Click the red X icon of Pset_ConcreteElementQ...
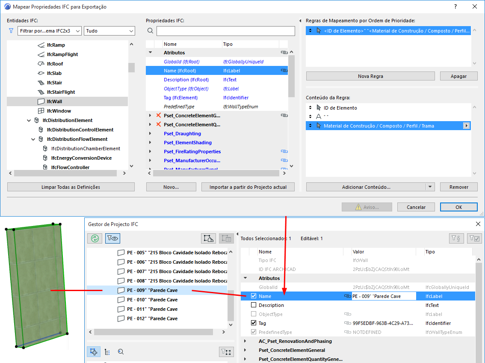This screenshot has height=363, width=485. (x=158, y=125)
